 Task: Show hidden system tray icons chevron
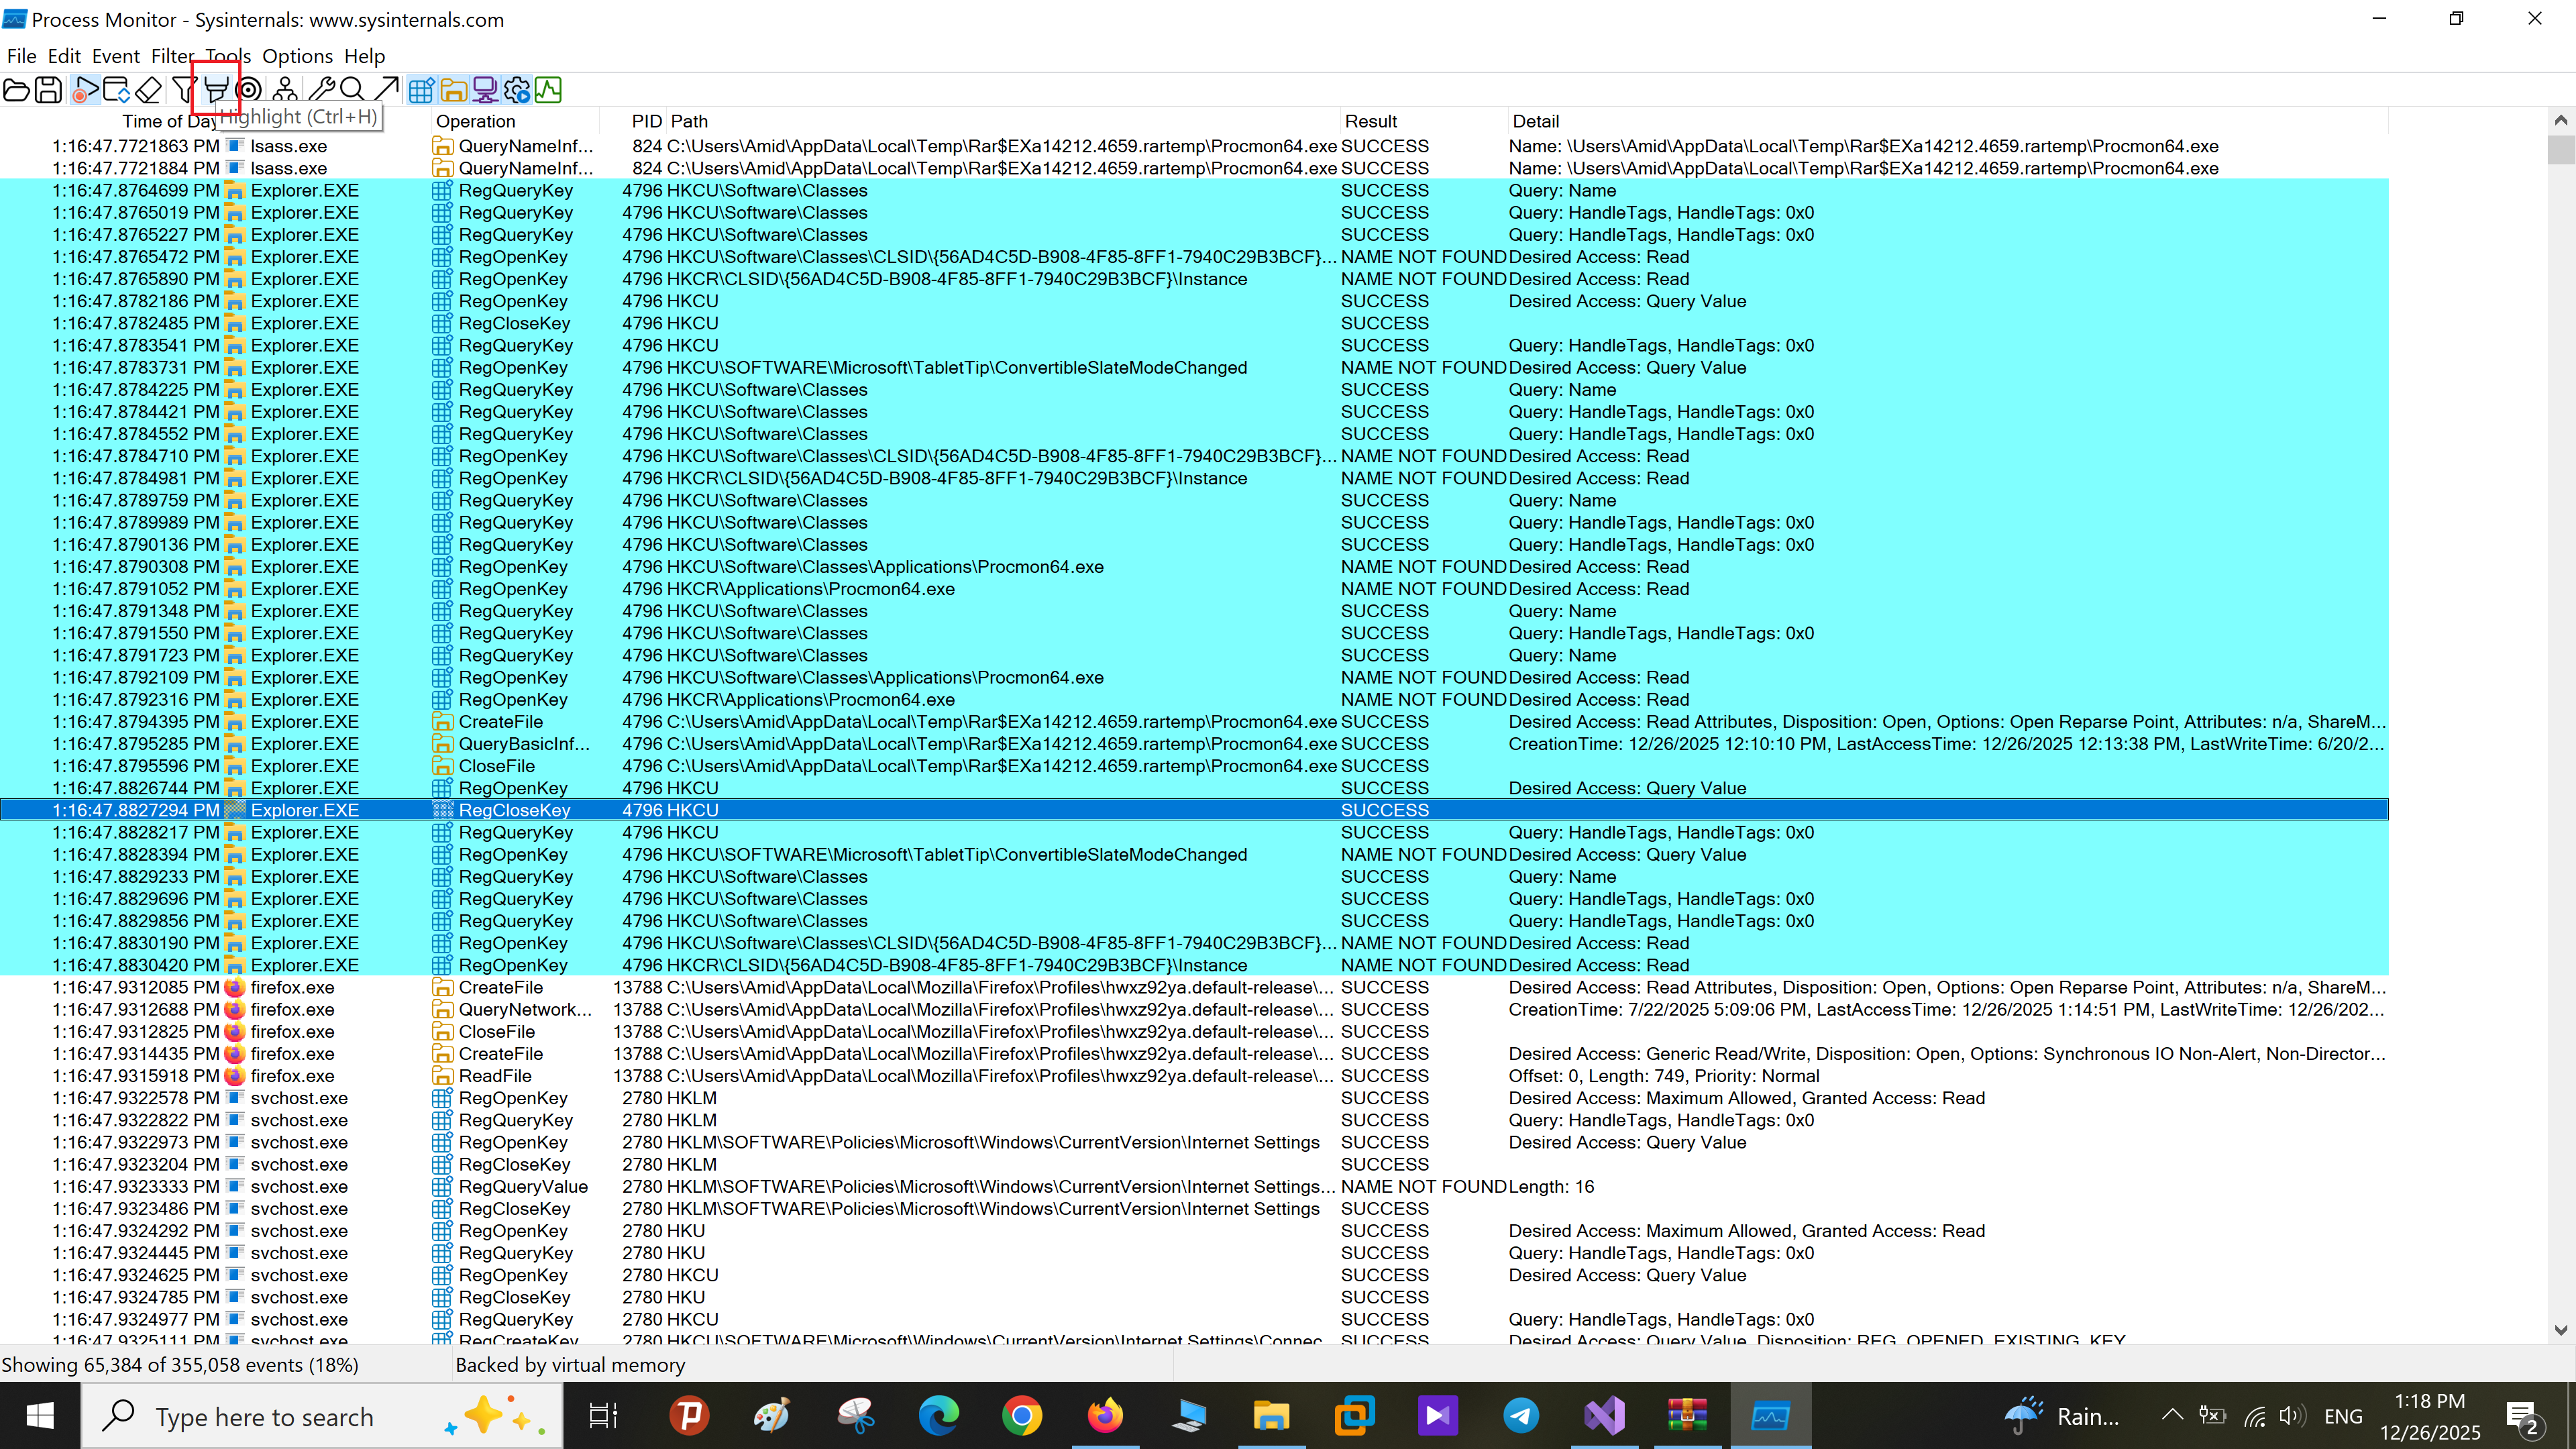(x=2172, y=1415)
